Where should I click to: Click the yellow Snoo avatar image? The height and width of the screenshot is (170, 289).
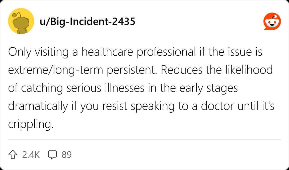pyautogui.click(x=21, y=21)
